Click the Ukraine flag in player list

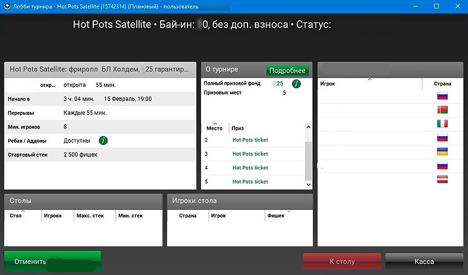click(x=442, y=151)
